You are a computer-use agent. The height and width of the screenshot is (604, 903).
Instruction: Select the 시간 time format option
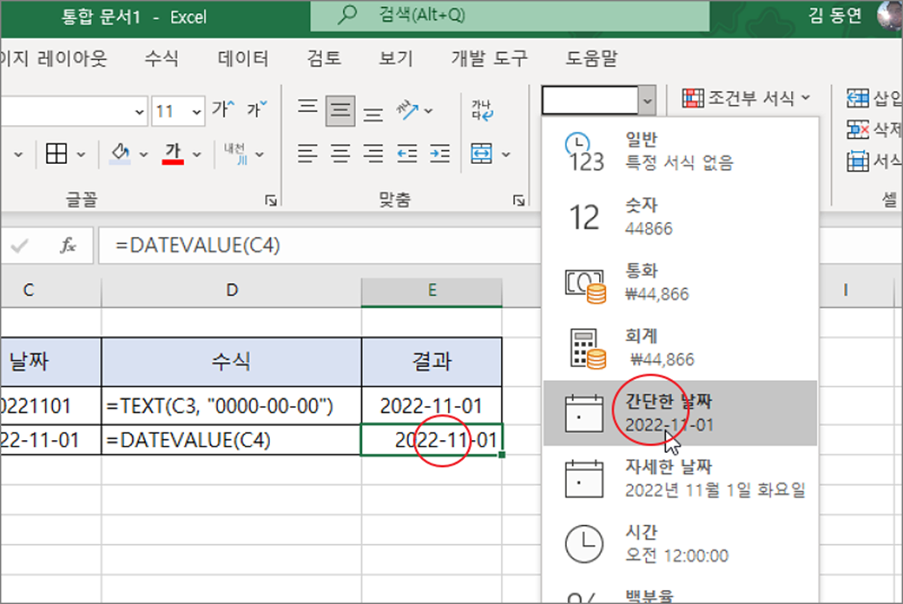pos(680,543)
